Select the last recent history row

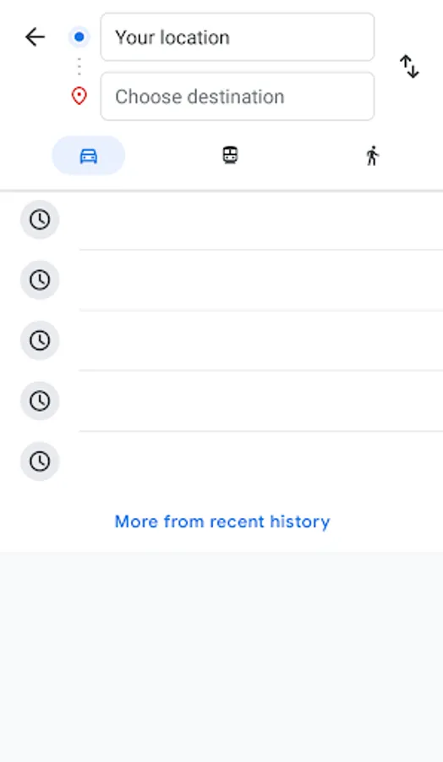(x=221, y=461)
